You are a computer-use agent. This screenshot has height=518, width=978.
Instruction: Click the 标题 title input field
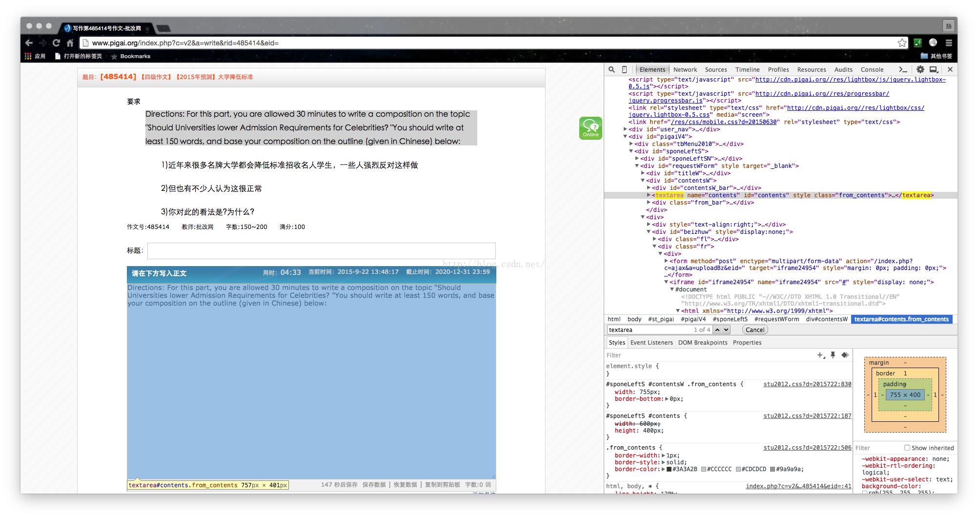pos(321,251)
